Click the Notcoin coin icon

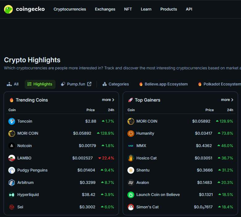12,146
